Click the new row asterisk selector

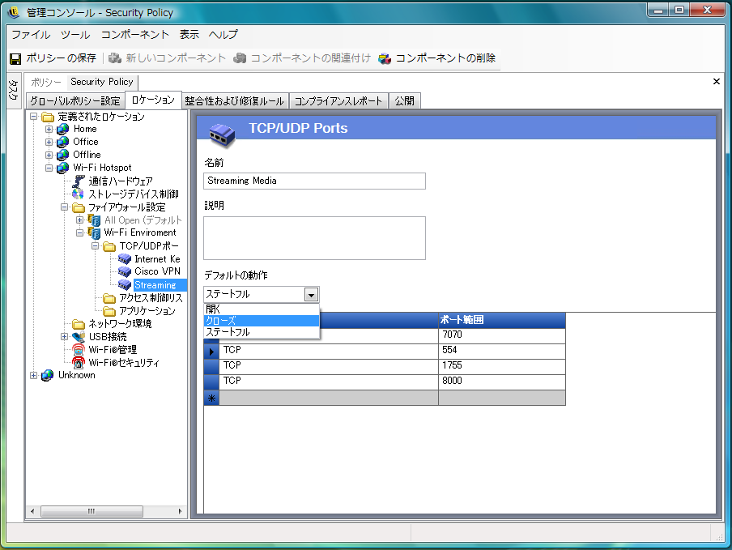tap(211, 399)
